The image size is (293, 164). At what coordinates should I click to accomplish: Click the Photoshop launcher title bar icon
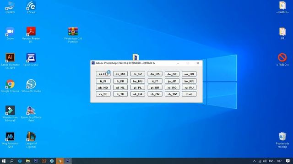[x=93, y=63]
